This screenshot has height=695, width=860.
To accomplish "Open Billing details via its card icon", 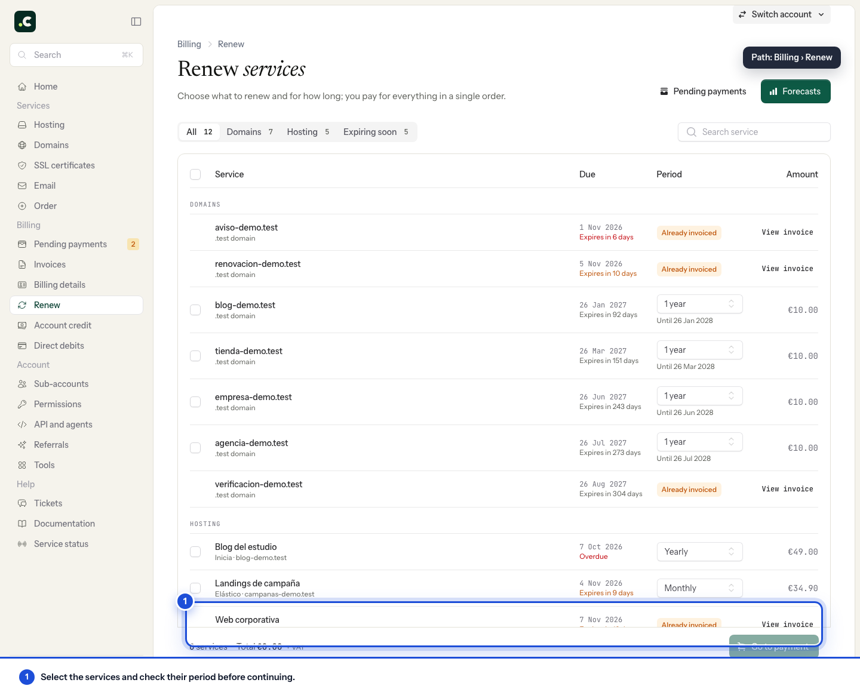I will point(22,285).
